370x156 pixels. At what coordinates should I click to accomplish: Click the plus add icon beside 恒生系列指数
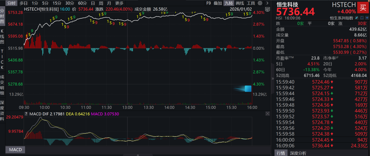(x=366, y=18)
